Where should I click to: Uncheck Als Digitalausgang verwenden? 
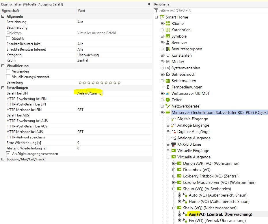(x=8, y=154)
